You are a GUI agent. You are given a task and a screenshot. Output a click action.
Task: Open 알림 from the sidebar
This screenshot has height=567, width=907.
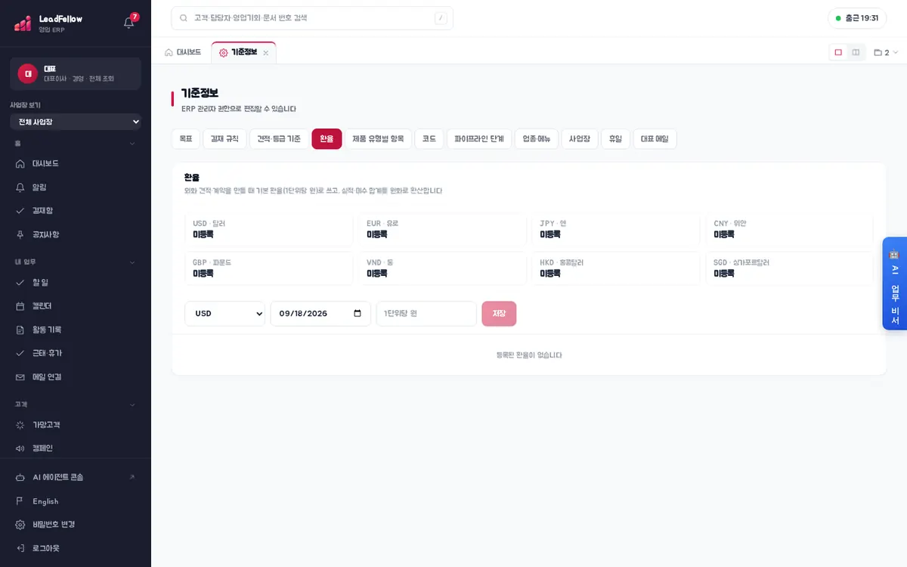click(76, 187)
